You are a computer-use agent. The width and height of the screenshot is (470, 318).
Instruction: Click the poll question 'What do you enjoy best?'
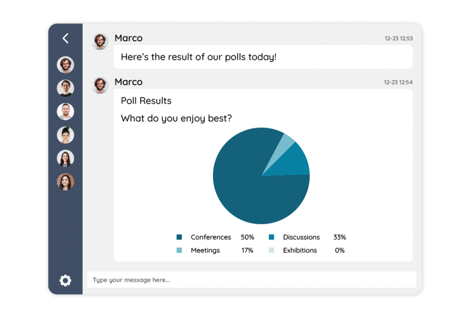[176, 118]
